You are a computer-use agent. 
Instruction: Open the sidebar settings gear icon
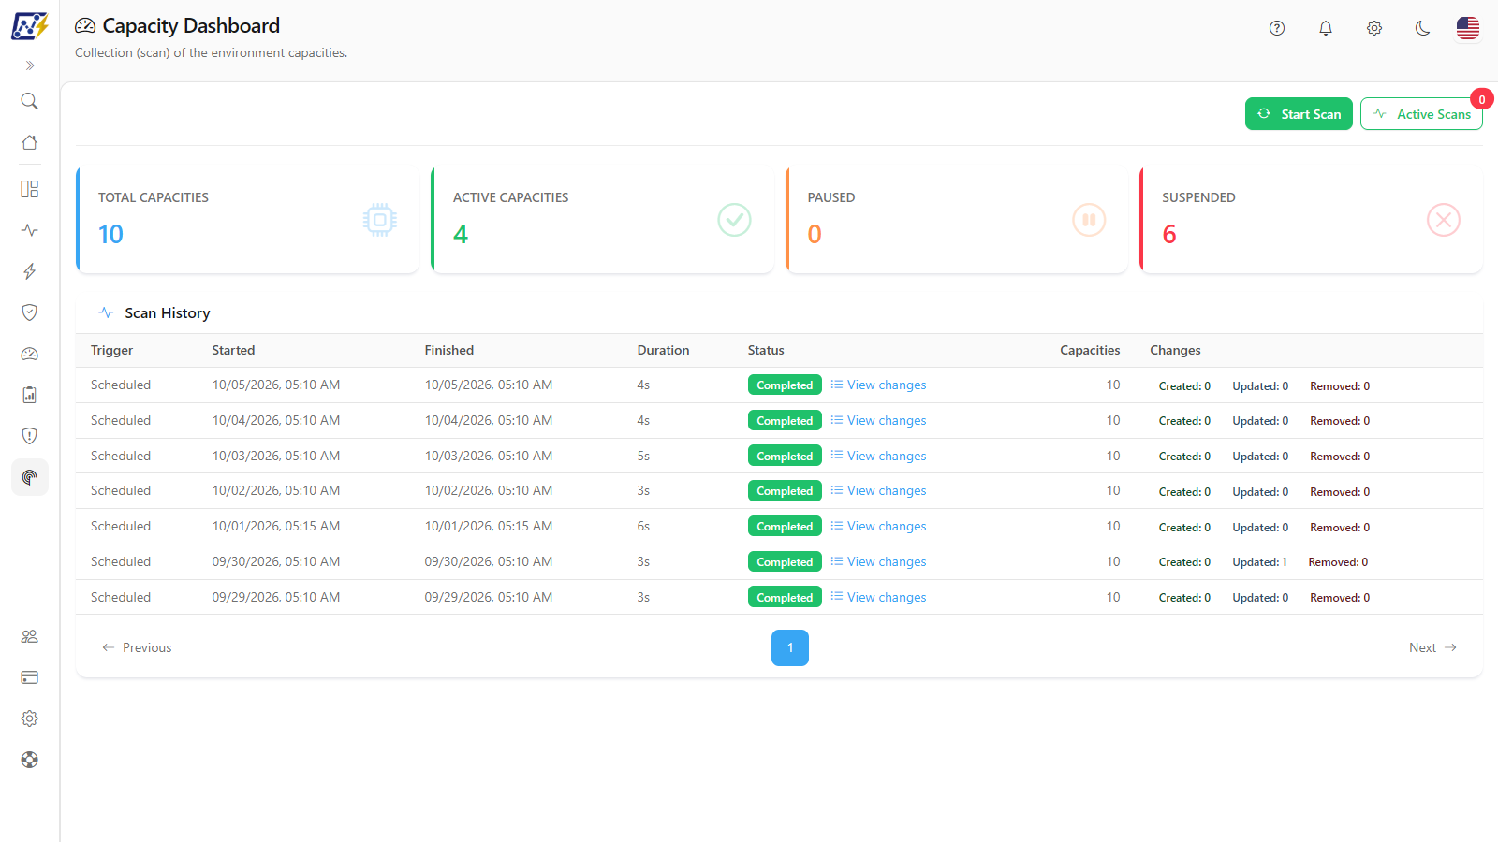30,719
